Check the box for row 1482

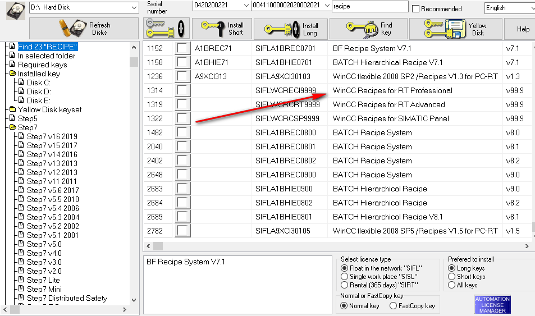pos(182,132)
